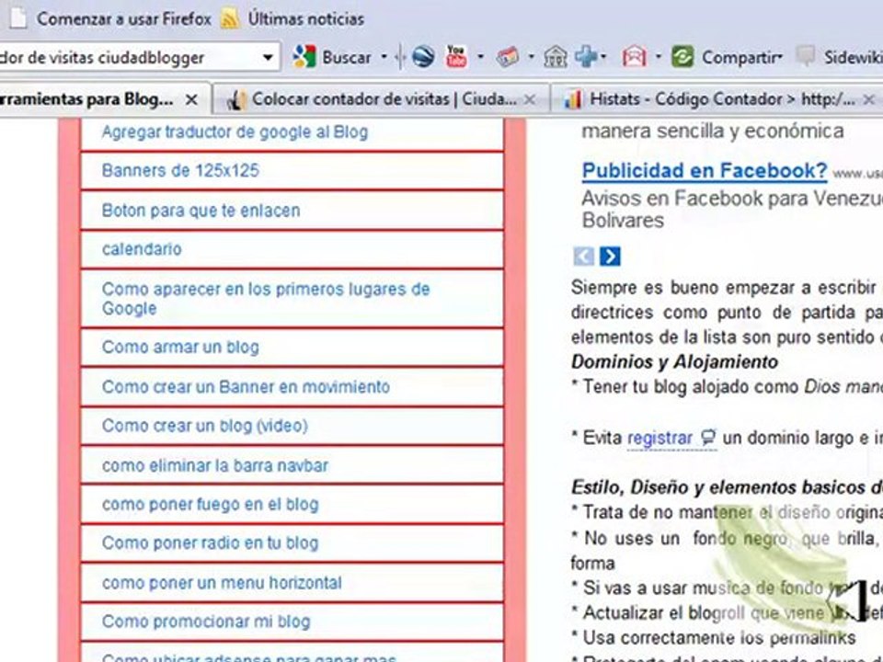Click the bank building icon in toolbar
Image resolution: width=883 pixels, height=662 pixels.
tap(556, 57)
